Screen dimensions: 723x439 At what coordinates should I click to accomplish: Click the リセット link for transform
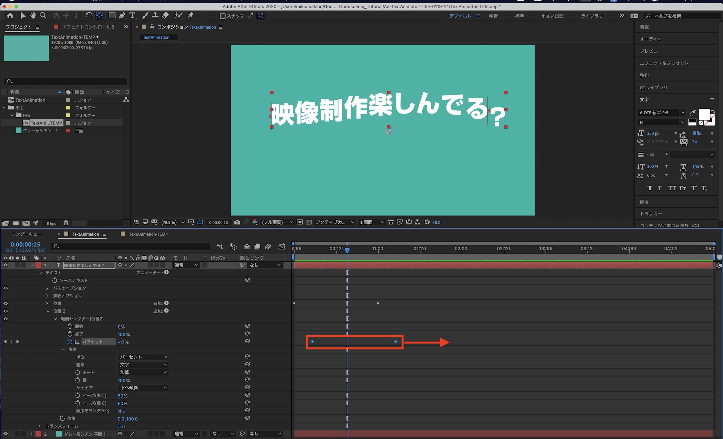tap(121, 426)
